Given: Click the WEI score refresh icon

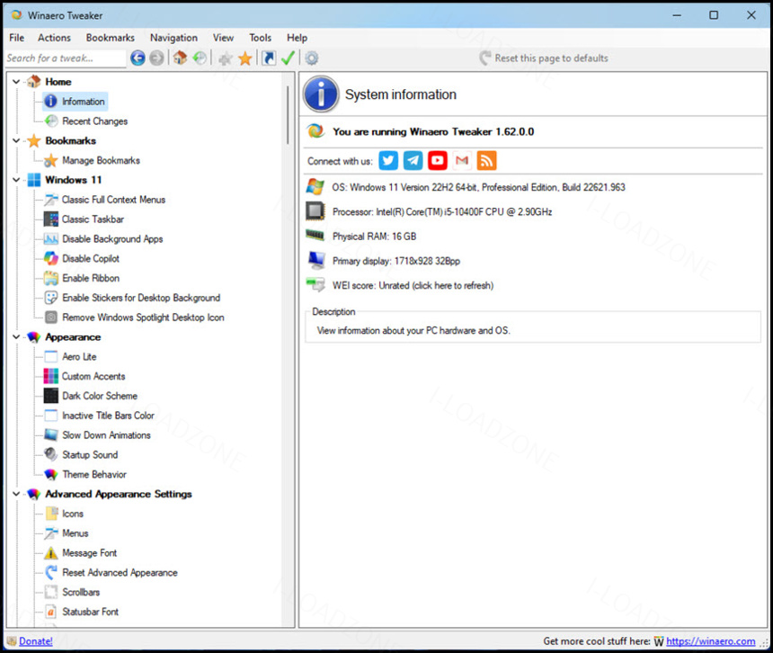Looking at the screenshot, I should click(315, 285).
